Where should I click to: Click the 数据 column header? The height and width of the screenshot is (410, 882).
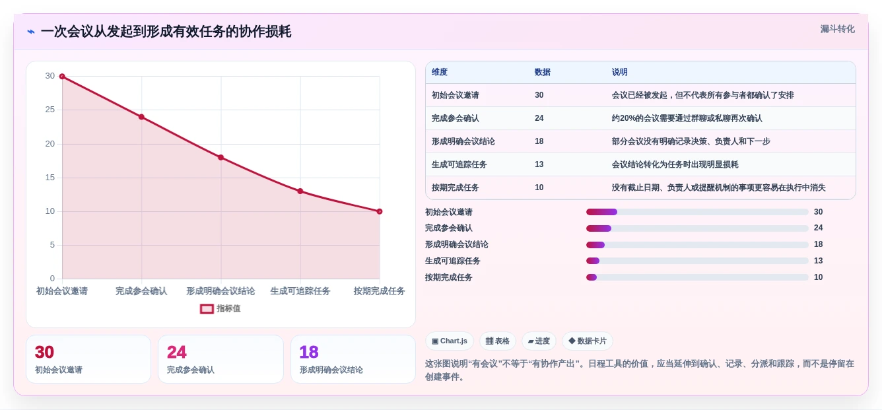point(543,72)
